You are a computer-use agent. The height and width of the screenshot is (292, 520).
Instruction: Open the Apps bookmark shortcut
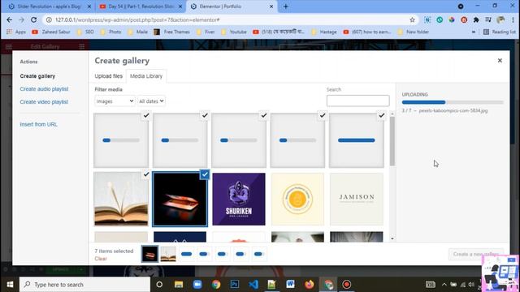(x=16, y=32)
